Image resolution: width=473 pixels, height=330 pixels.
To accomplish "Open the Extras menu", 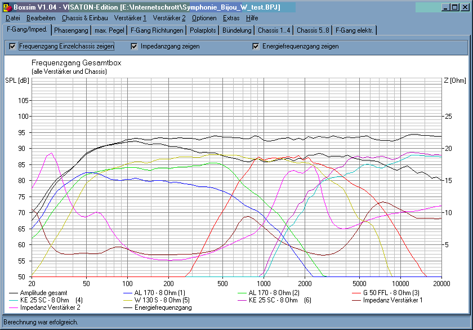I will point(231,18).
